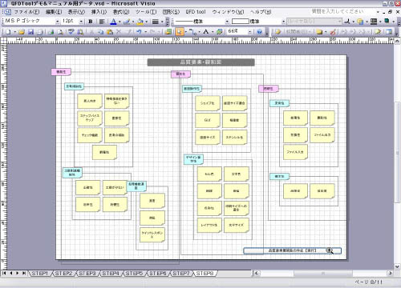
Task: Set text alignment with the align icon
Action: [x=102, y=22]
